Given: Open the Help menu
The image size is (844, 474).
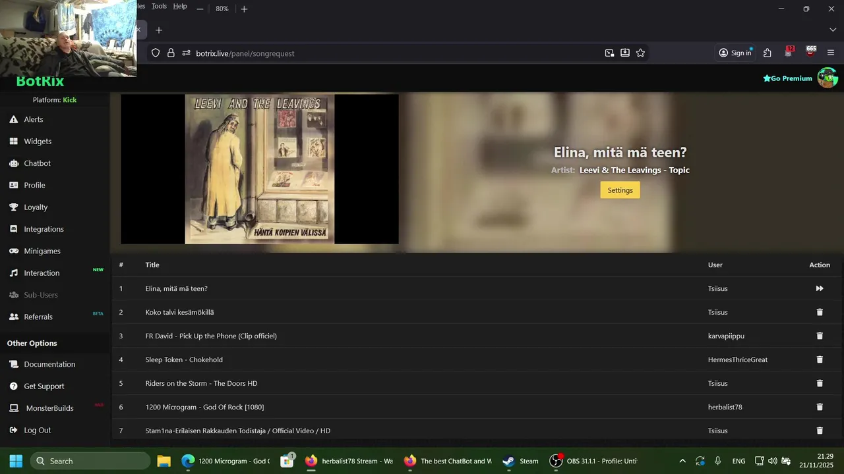Looking at the screenshot, I should [180, 6].
